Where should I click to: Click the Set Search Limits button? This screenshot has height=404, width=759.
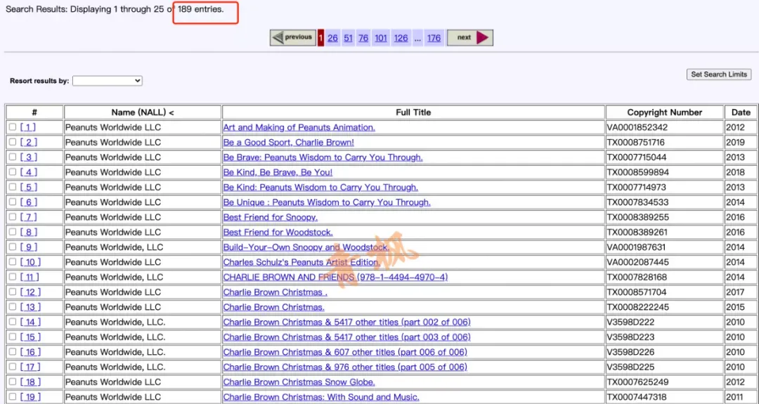719,74
